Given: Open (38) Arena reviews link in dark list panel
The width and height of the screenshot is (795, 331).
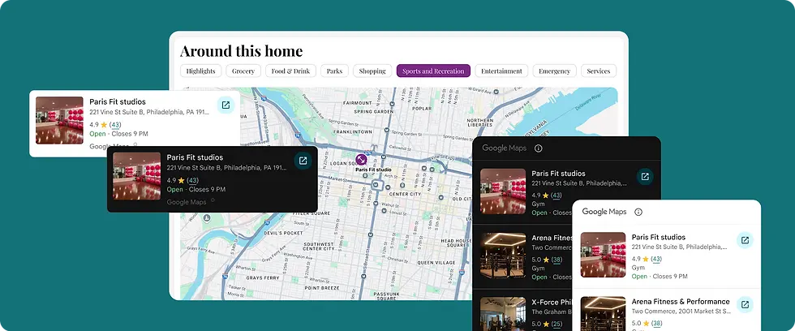Looking at the screenshot, I should [x=556, y=260].
